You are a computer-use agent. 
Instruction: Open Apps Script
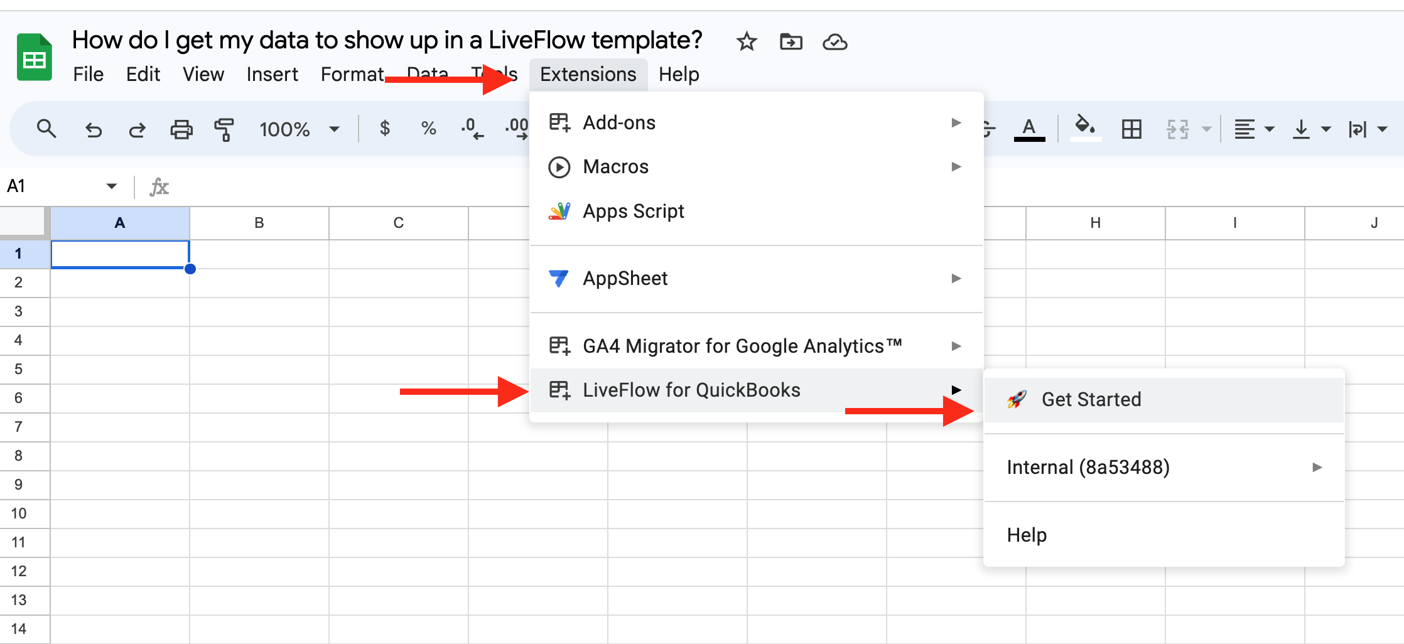pyautogui.click(x=756, y=211)
